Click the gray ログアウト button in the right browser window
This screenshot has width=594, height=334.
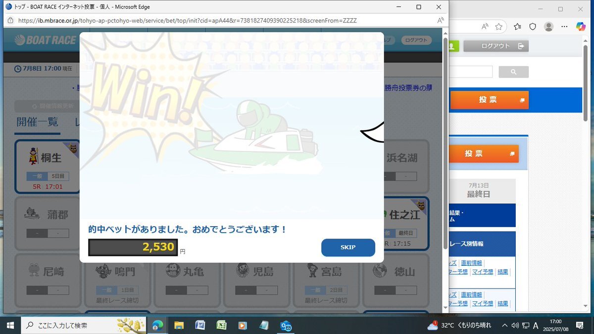(496, 46)
